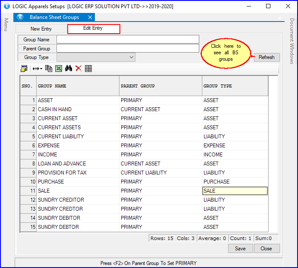
Task: Open the side Menu panel
Action: click(6, 25)
